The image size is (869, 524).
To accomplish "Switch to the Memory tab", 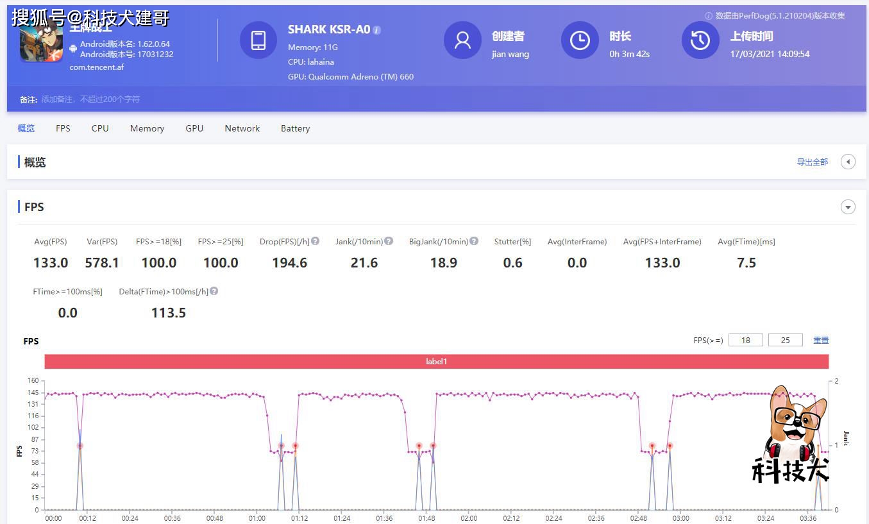I will tap(147, 128).
